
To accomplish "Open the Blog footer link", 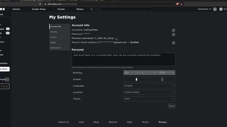I will [96, 122].
